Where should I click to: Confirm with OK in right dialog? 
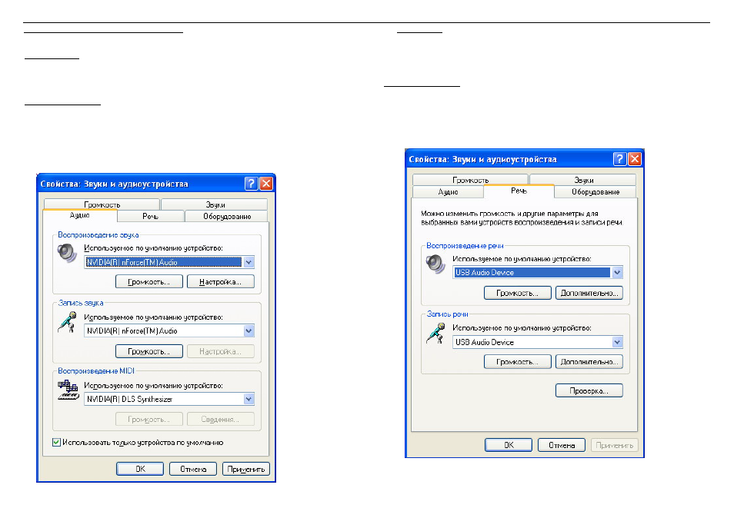[509, 445]
